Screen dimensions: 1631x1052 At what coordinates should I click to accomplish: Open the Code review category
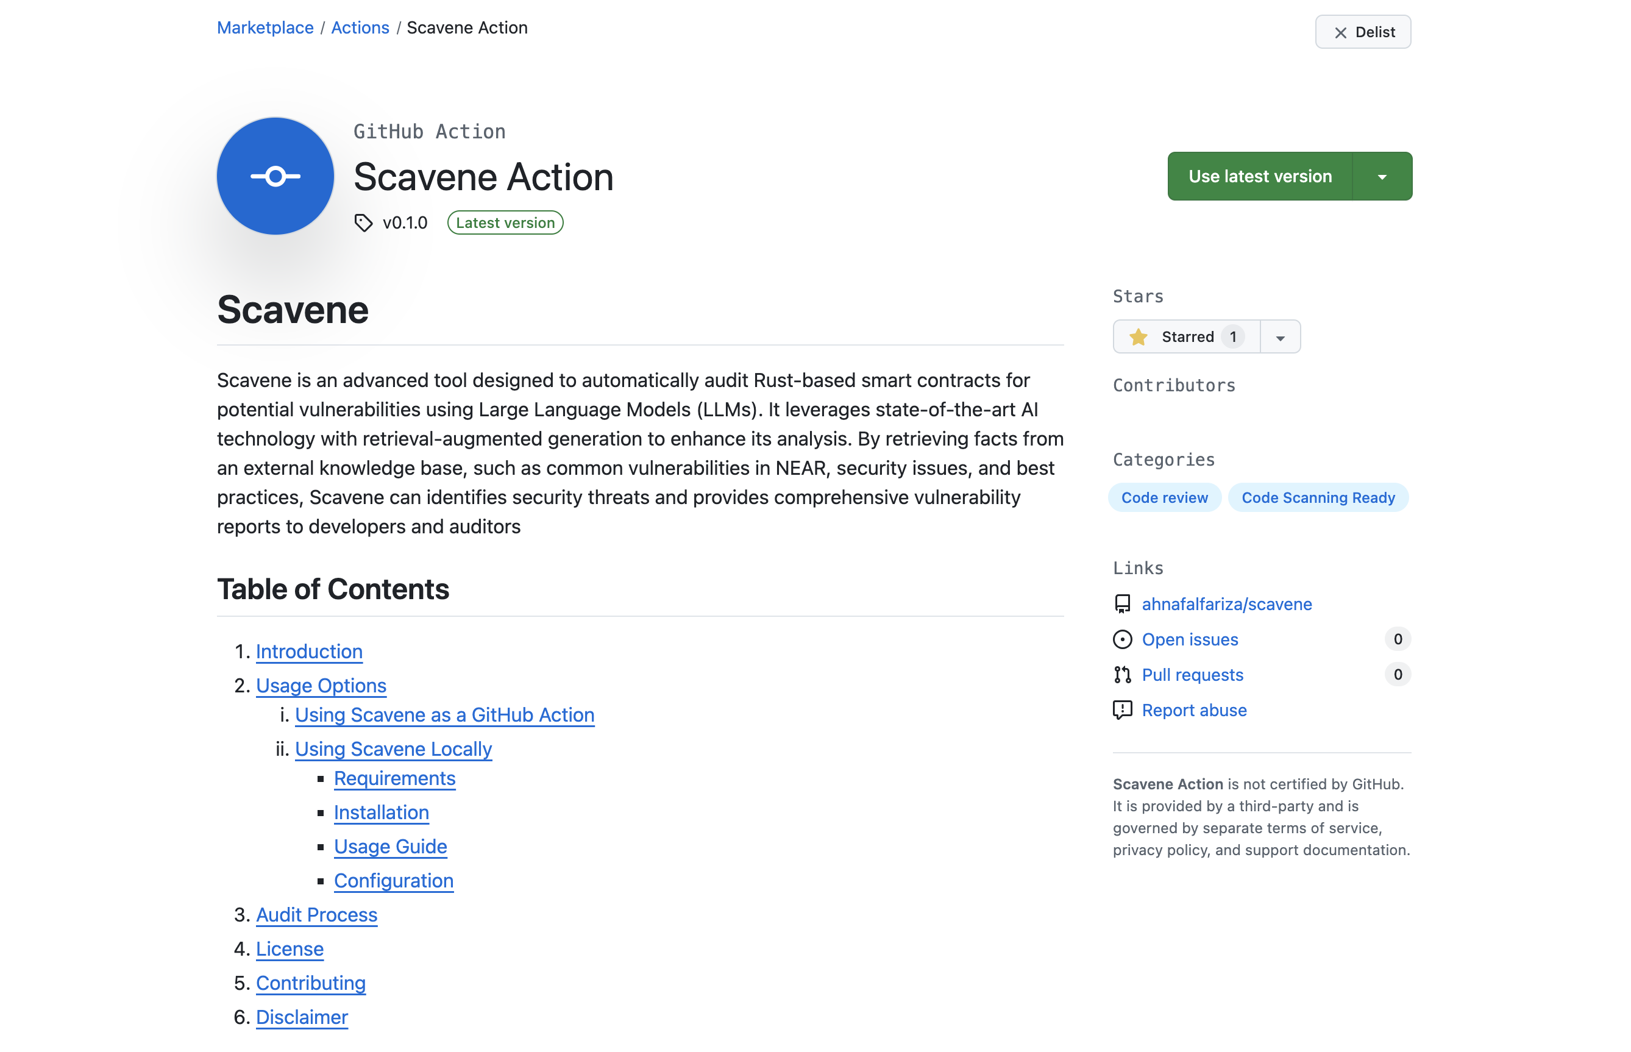point(1165,497)
